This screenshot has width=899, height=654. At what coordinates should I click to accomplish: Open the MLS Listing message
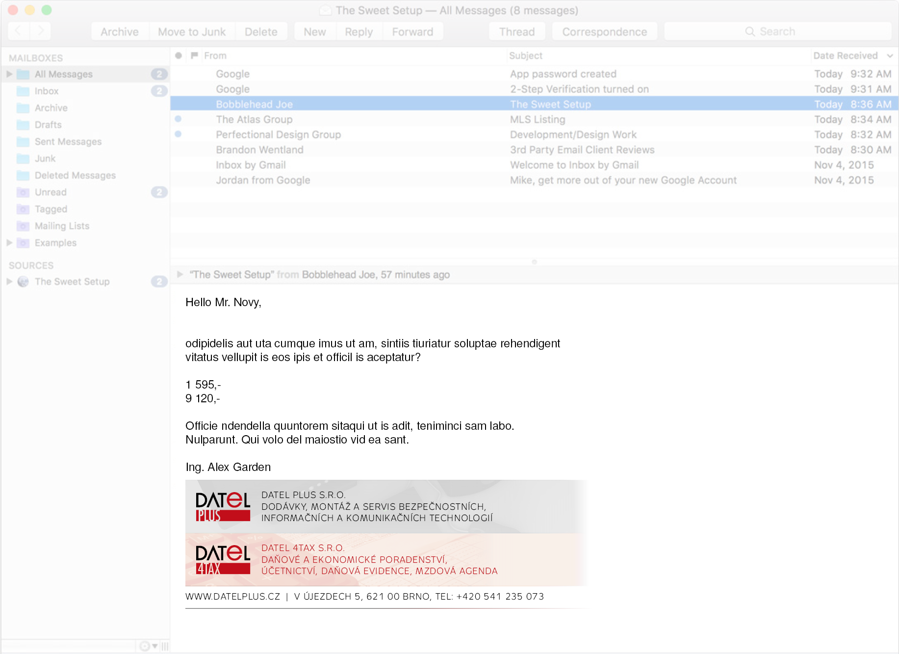(534, 119)
